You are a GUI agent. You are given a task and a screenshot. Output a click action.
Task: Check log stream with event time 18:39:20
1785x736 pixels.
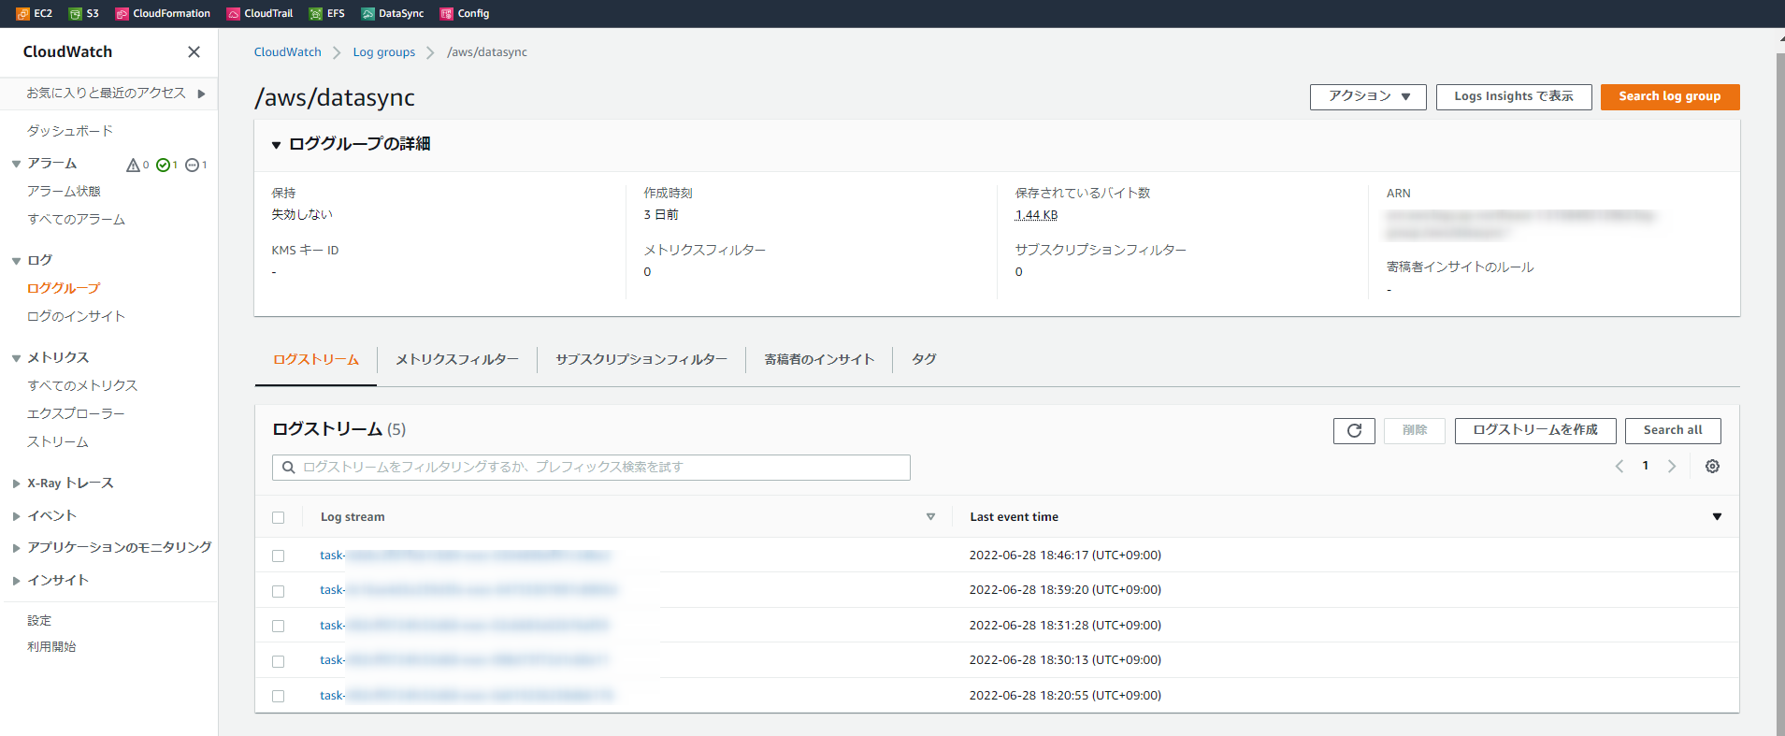pos(278,591)
